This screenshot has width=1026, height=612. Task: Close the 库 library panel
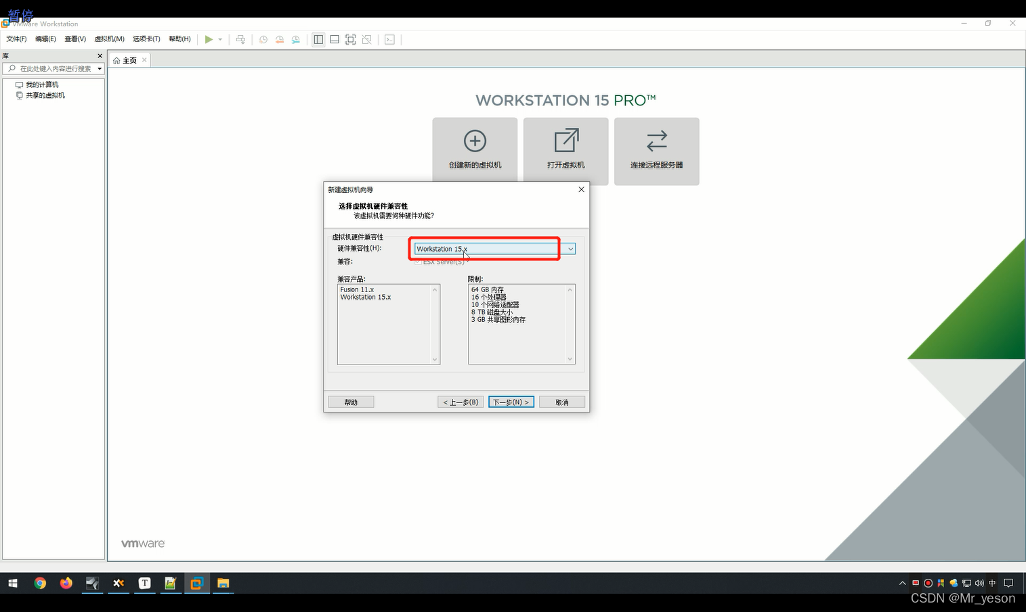(x=100, y=56)
